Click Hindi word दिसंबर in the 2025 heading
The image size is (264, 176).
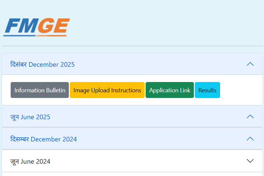click(x=18, y=64)
